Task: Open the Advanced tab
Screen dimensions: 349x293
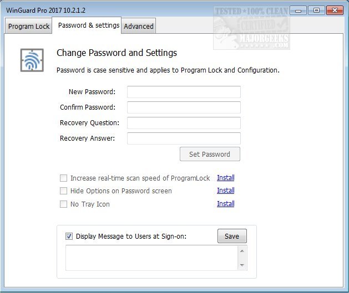Action: [x=139, y=26]
